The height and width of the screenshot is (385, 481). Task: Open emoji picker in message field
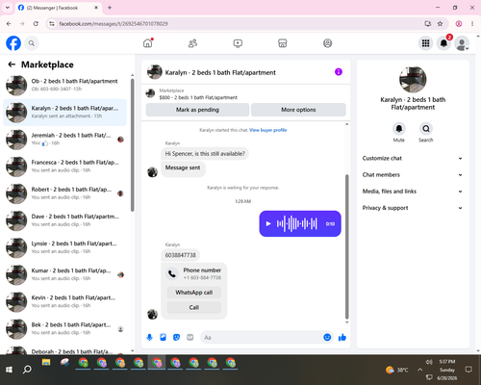[327, 337]
